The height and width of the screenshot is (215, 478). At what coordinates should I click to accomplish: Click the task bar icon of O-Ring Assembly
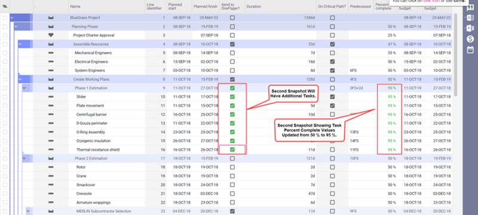click(x=51, y=132)
